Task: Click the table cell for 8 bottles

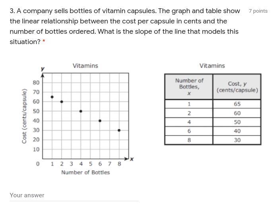Action: [189, 140]
